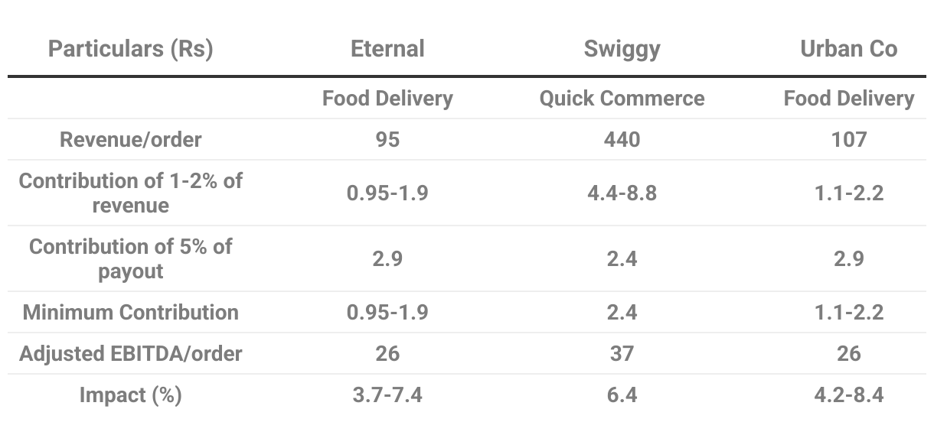The image size is (934, 422).
Task: Select the Contribution of 5% of payout label
Action: [130, 258]
